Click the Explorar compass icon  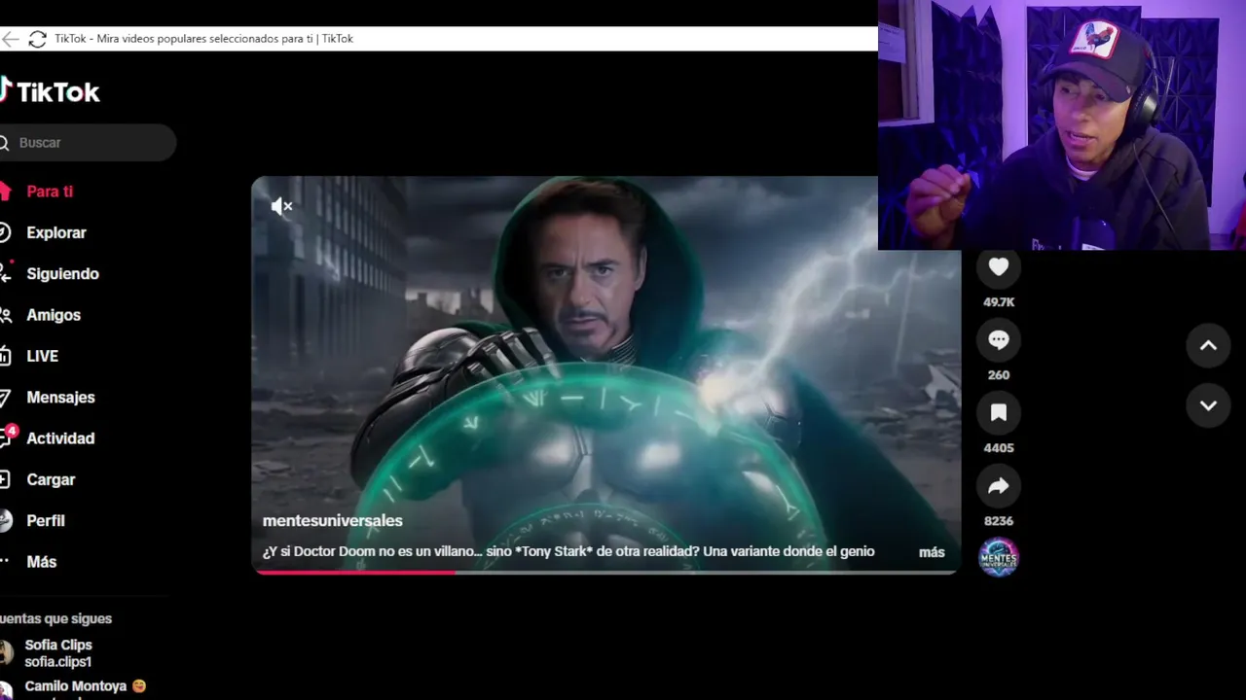pyautogui.click(x=5, y=232)
